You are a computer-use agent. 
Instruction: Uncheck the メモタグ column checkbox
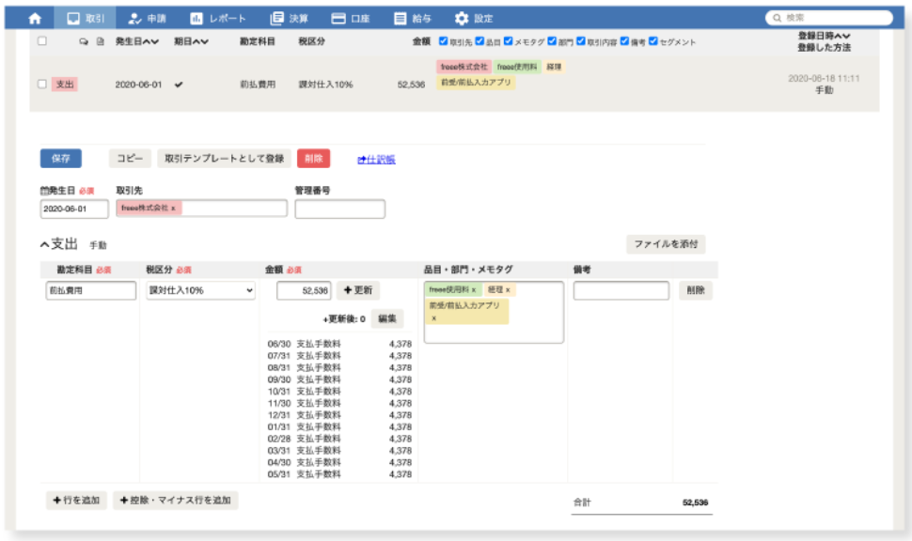tap(508, 41)
